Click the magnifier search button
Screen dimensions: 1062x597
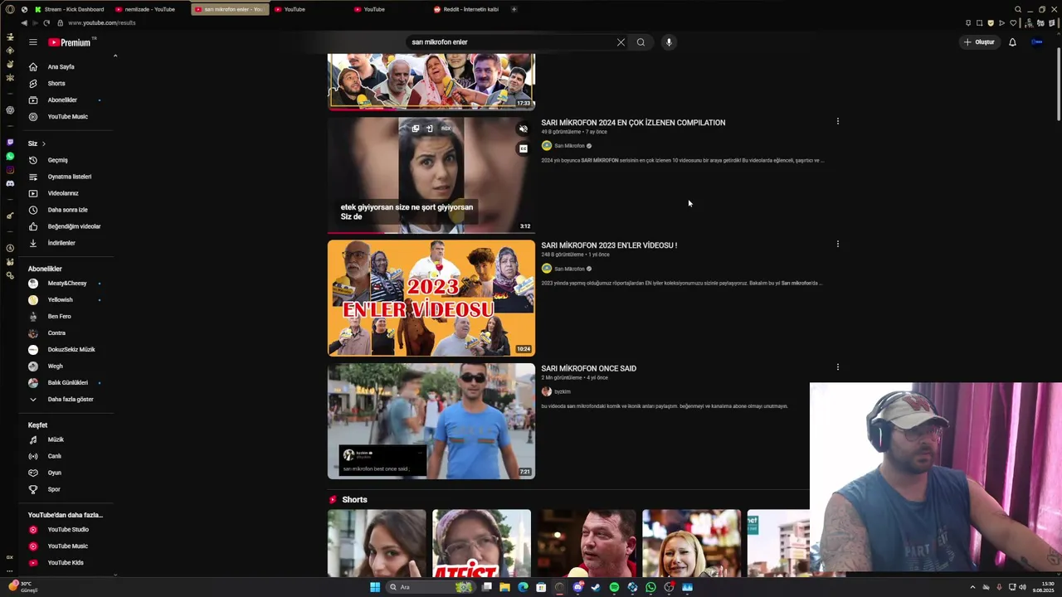coord(641,42)
